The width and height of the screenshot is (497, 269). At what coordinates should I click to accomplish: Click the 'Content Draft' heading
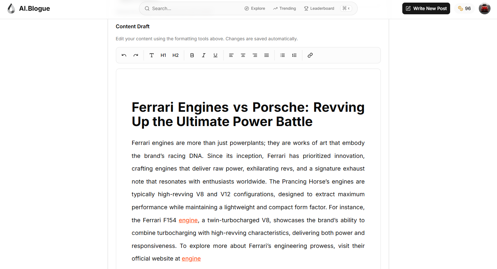(133, 27)
